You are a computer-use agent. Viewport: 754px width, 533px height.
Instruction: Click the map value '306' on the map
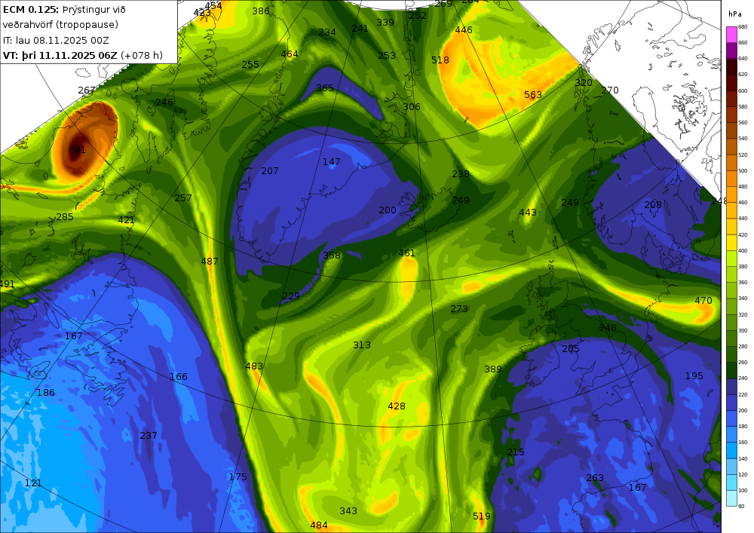click(412, 107)
